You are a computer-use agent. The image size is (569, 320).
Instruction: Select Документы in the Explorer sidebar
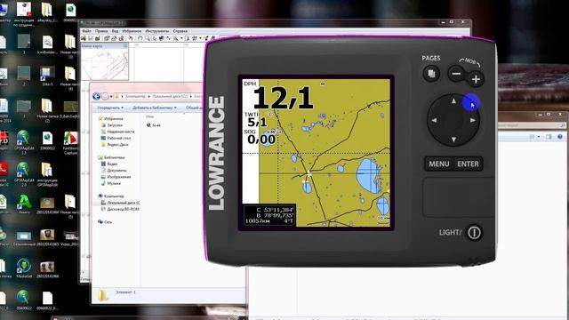point(114,170)
